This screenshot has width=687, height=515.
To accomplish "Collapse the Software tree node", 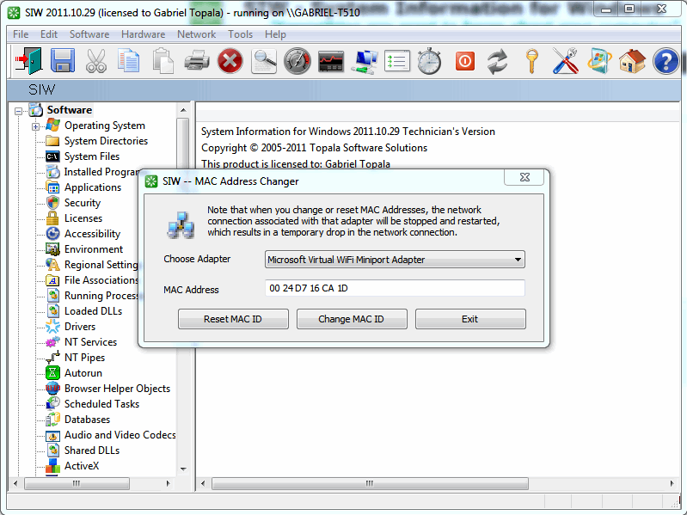I will [18, 110].
